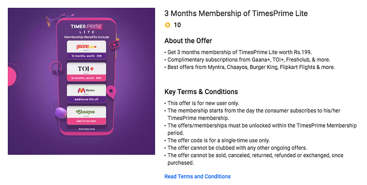Click the pink half circle on image edge
The width and height of the screenshot is (367, 185).
click(13, 74)
